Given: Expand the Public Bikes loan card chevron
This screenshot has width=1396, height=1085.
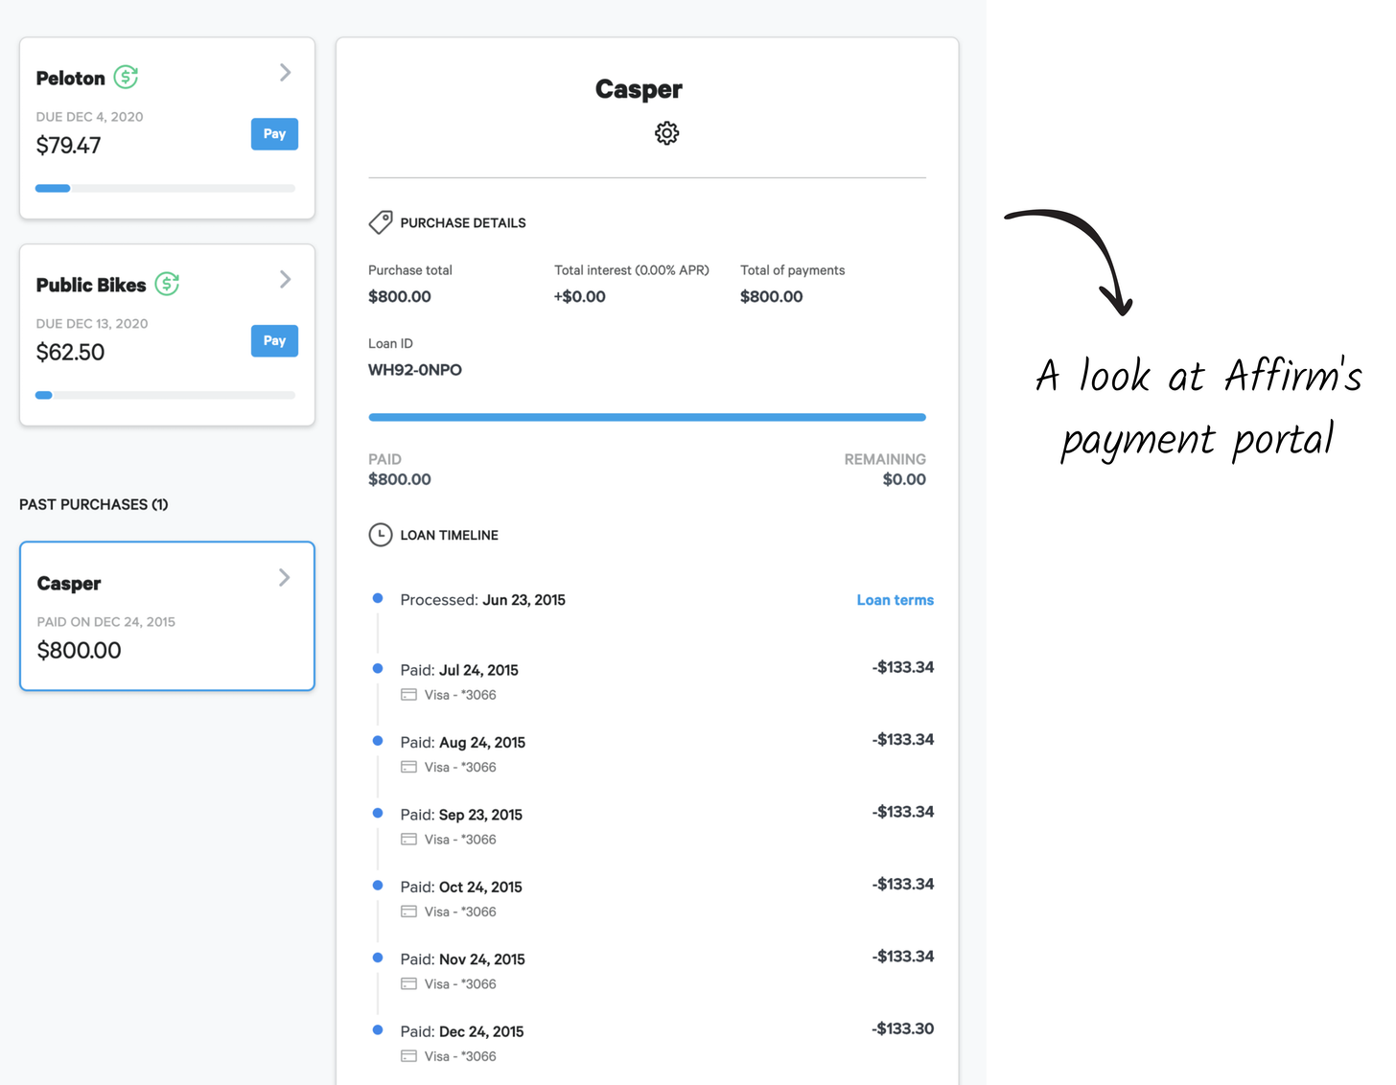Looking at the screenshot, I should 285,280.
